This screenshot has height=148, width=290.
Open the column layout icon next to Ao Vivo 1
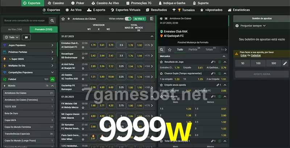152,19
